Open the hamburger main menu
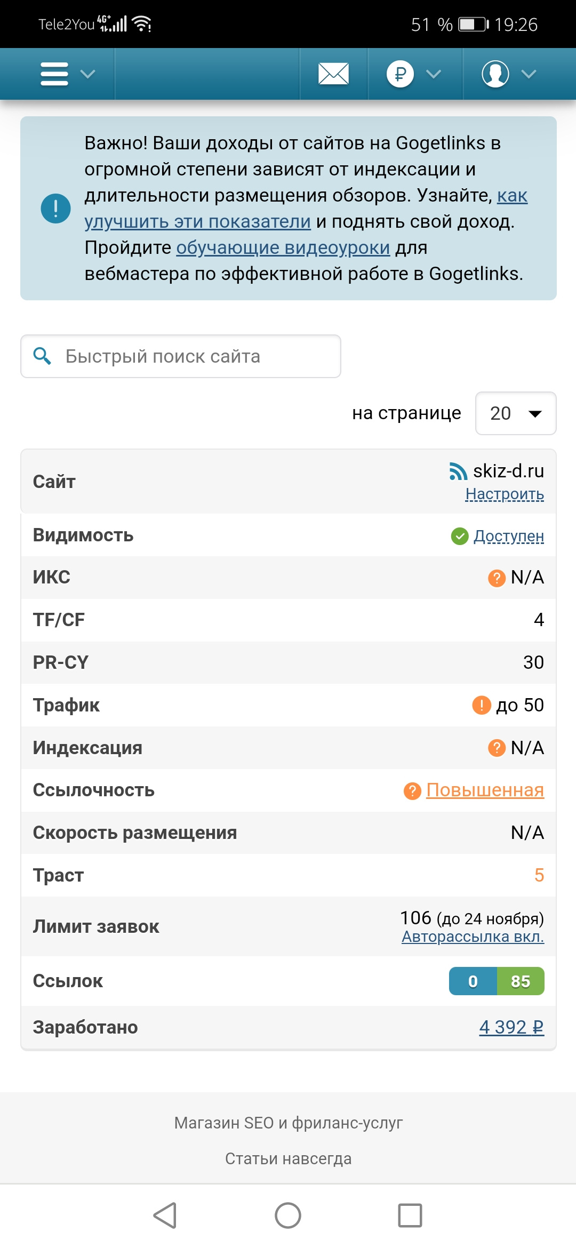 point(54,74)
